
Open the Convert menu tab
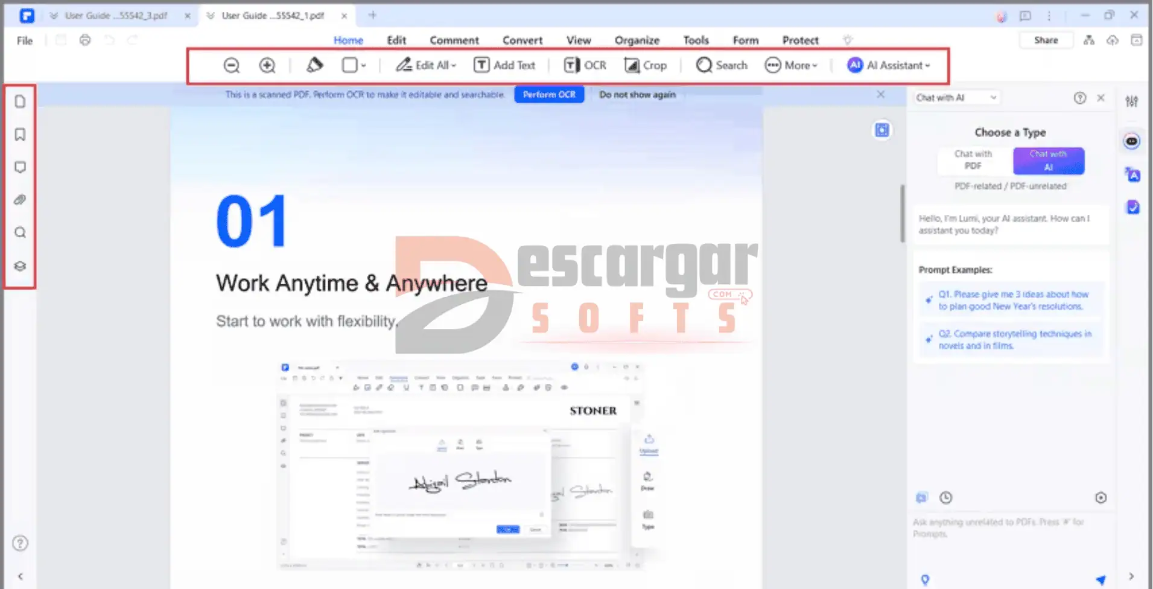pyautogui.click(x=522, y=40)
